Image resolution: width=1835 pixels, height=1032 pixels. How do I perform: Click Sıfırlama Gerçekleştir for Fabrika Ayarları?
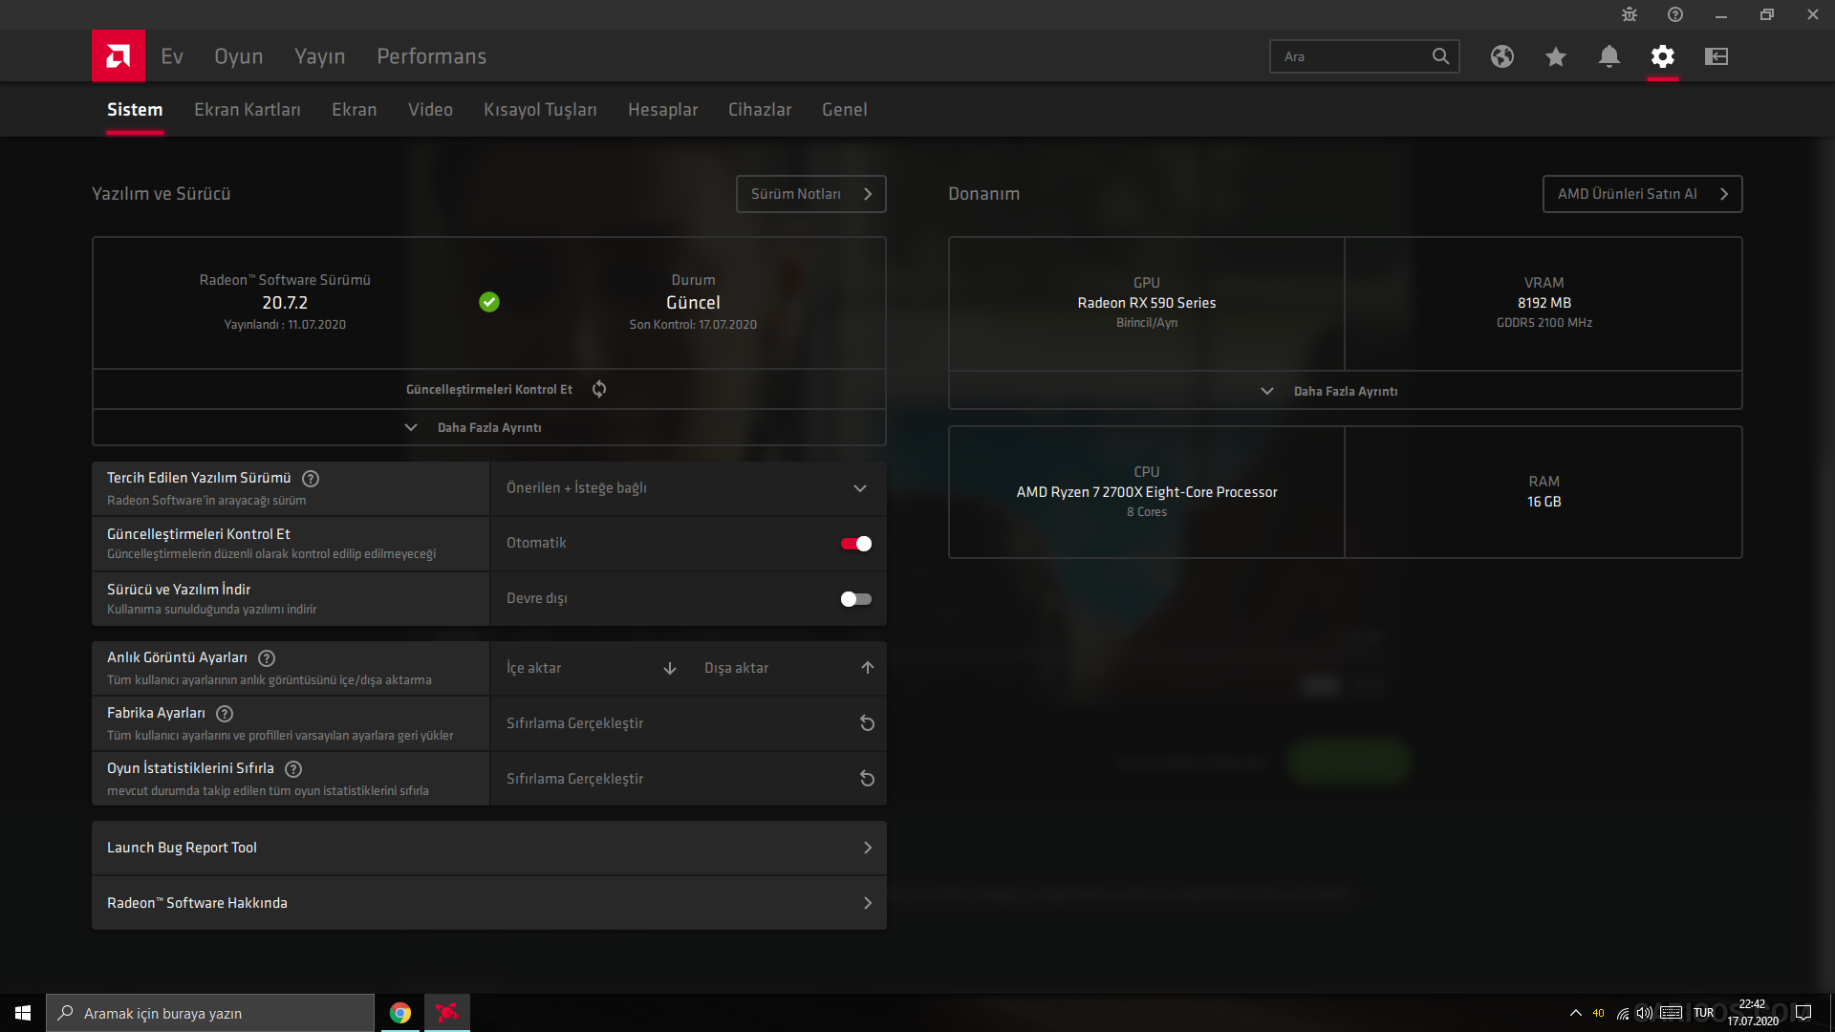point(688,723)
